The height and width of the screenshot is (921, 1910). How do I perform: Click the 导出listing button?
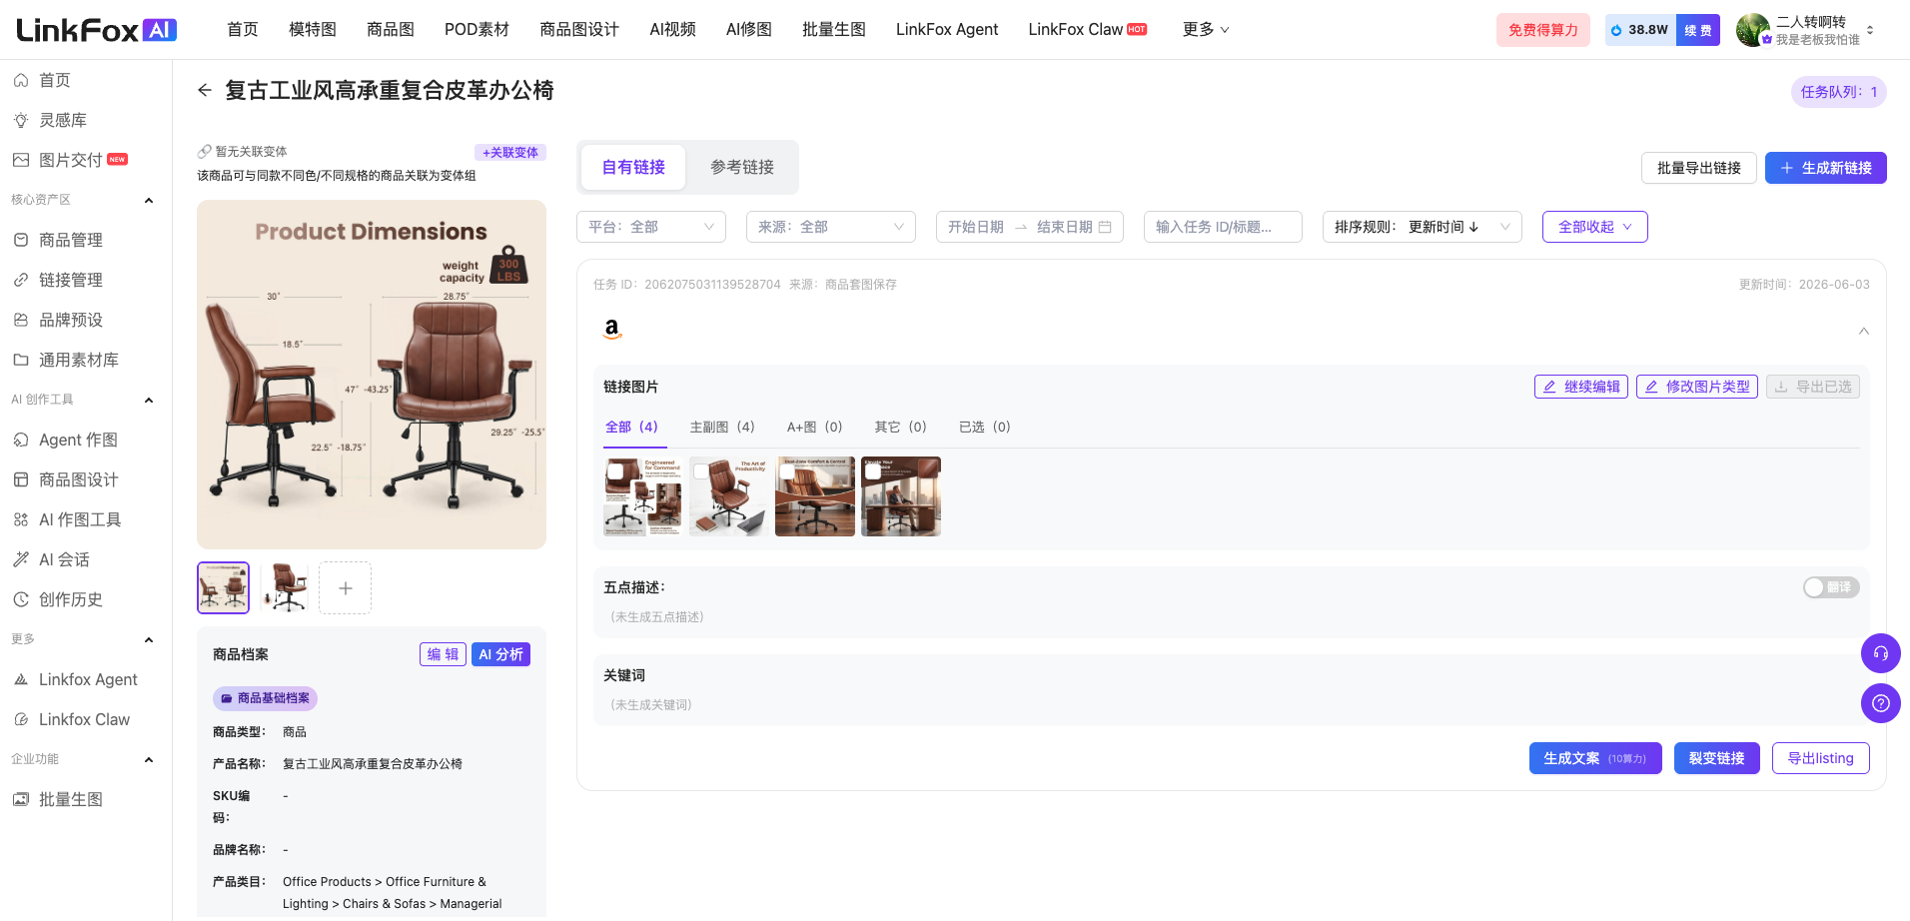click(x=1821, y=758)
